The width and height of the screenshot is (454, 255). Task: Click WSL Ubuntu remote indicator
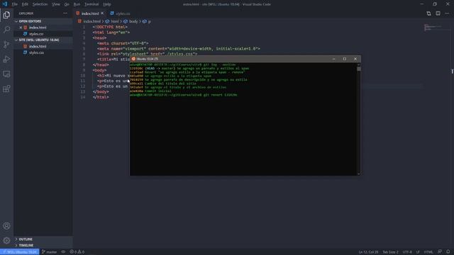point(20,252)
